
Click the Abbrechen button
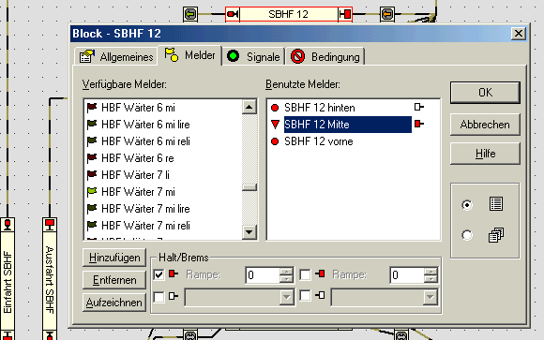pos(485,125)
